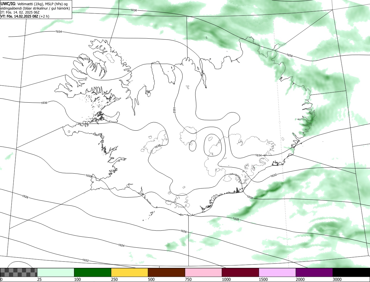Choose the lavender 1500–2000 legend swatch
Image resolution: width=370 pixels, height=282 pixels.
click(277, 272)
